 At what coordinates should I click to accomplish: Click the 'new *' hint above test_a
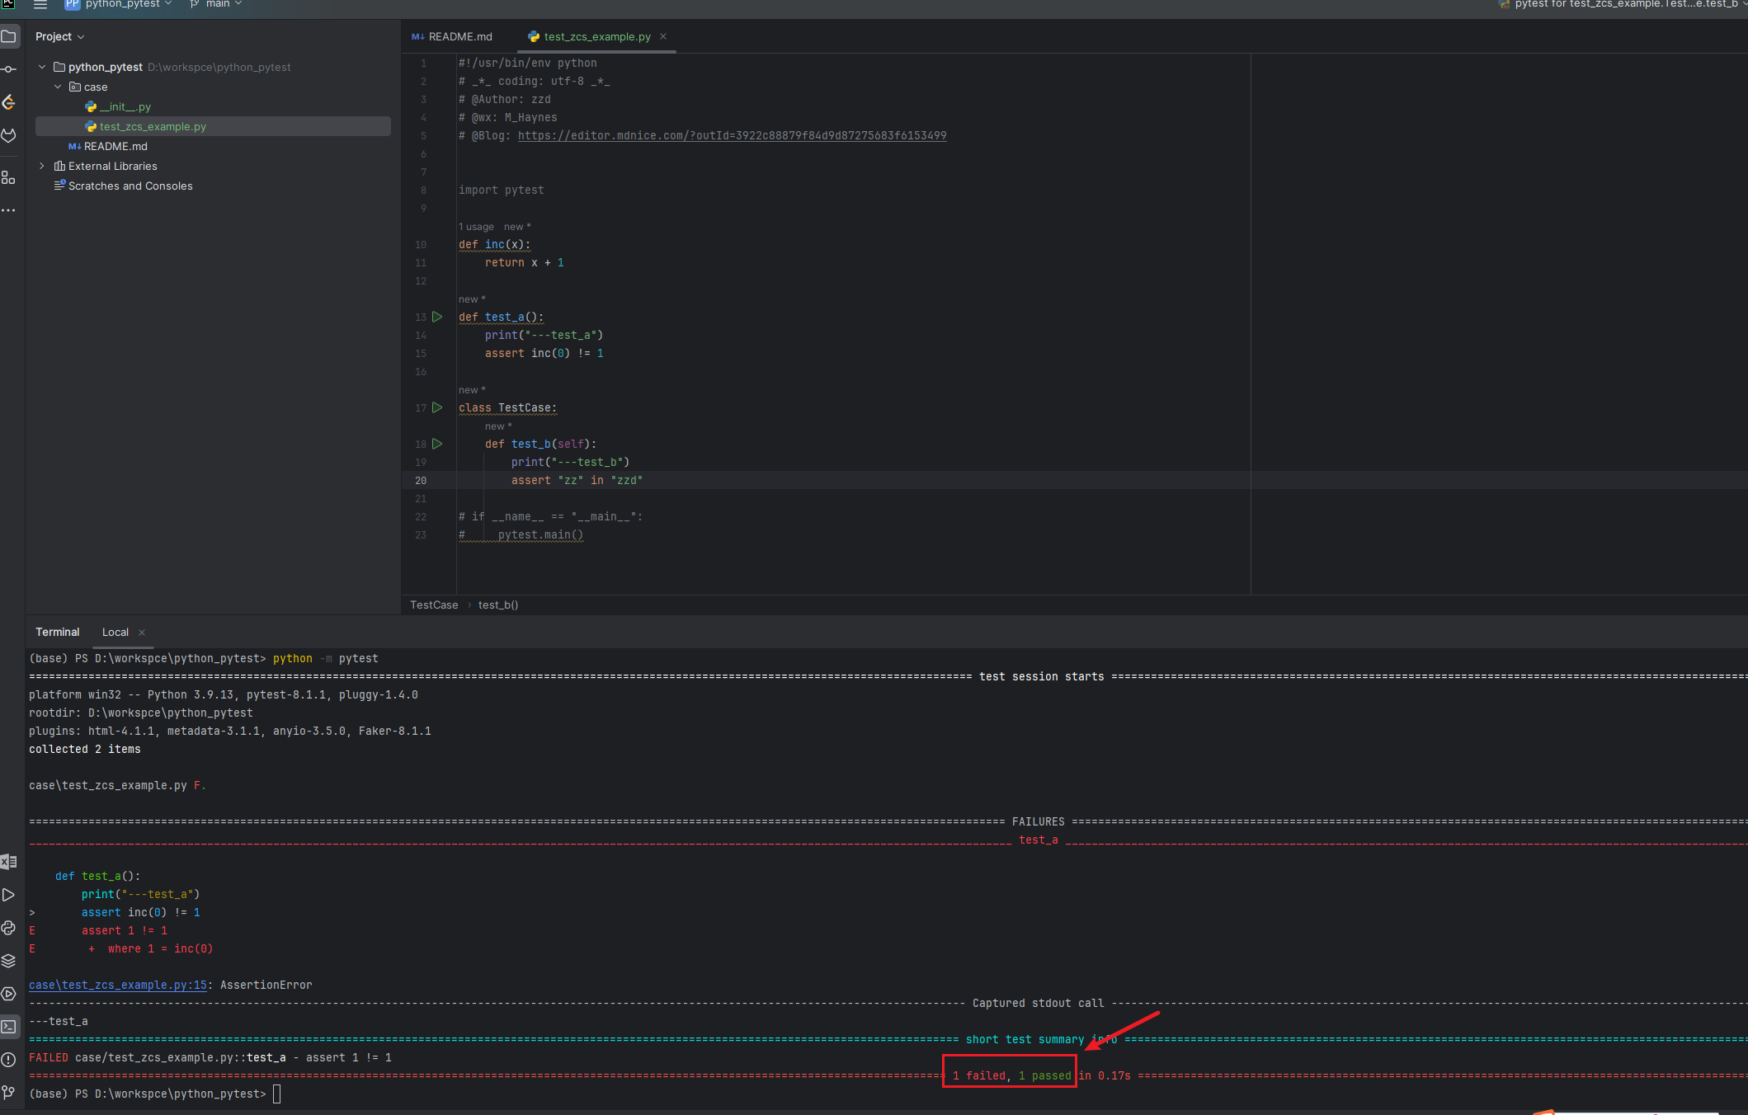[472, 299]
